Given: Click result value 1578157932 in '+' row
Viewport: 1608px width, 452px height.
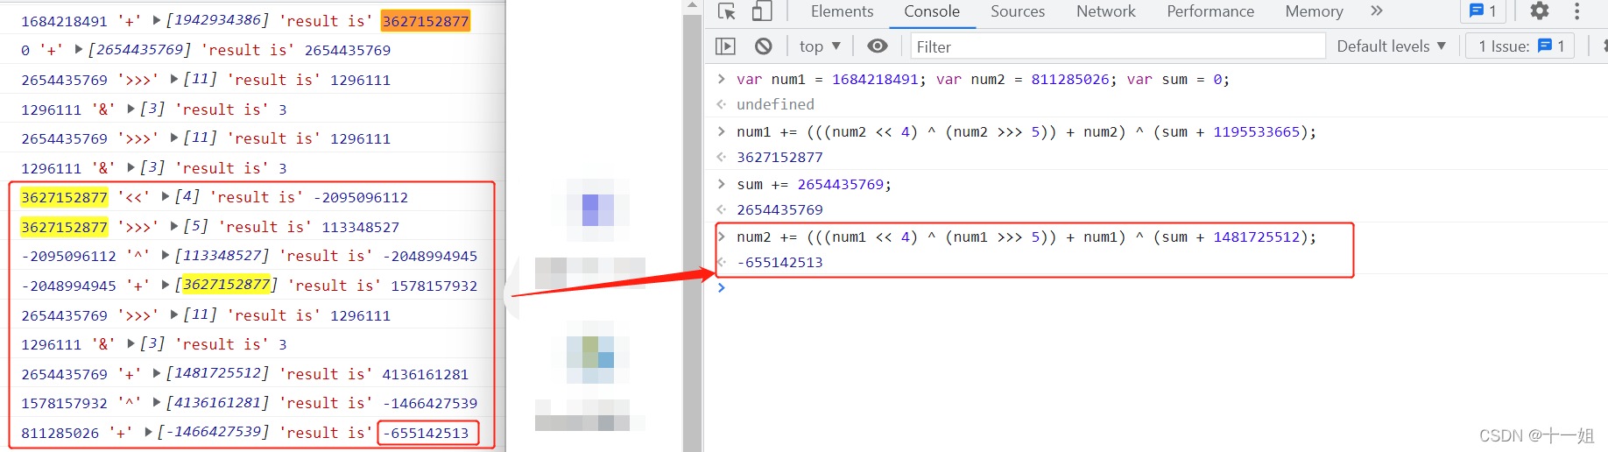Looking at the screenshot, I should 434,286.
